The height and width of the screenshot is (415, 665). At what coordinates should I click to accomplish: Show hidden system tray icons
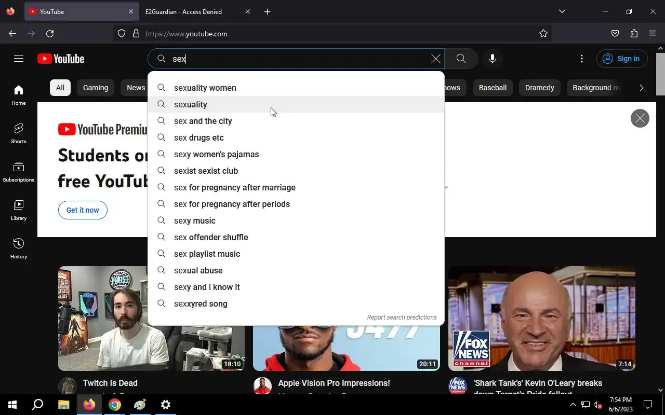(x=573, y=405)
